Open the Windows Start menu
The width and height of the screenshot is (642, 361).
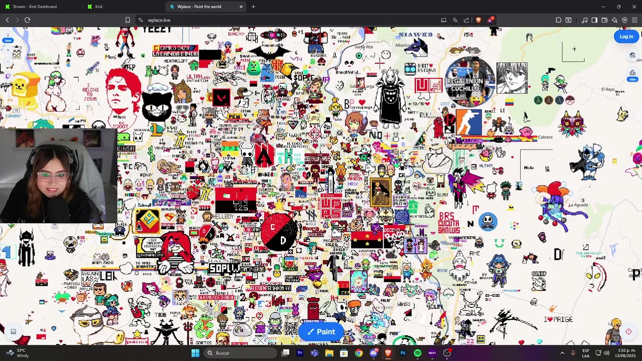(195, 353)
